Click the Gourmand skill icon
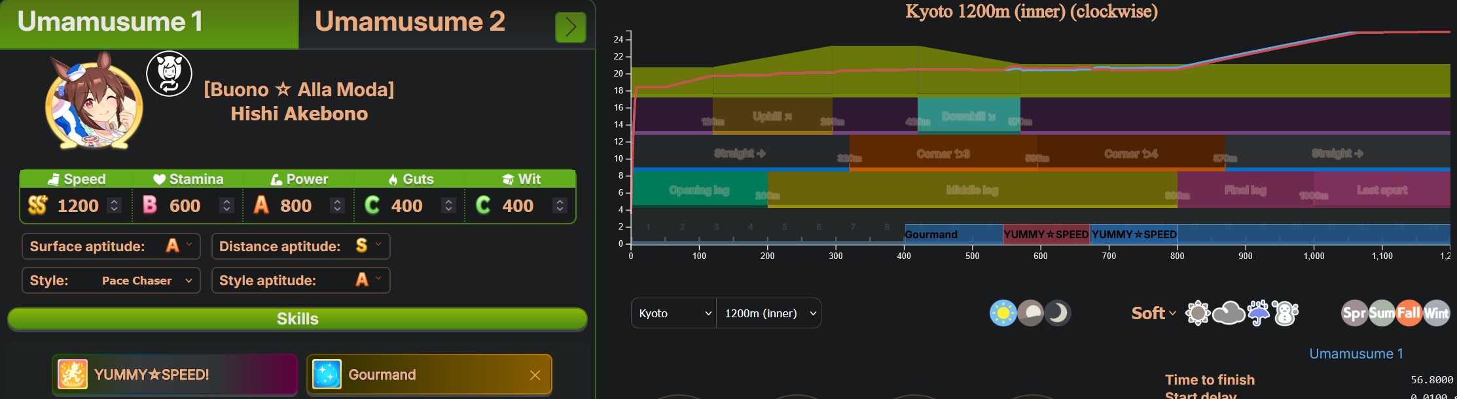Screen dimensions: 1457x399 coord(327,375)
